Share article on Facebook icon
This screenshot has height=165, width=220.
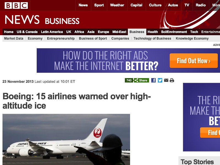click(x=153, y=80)
